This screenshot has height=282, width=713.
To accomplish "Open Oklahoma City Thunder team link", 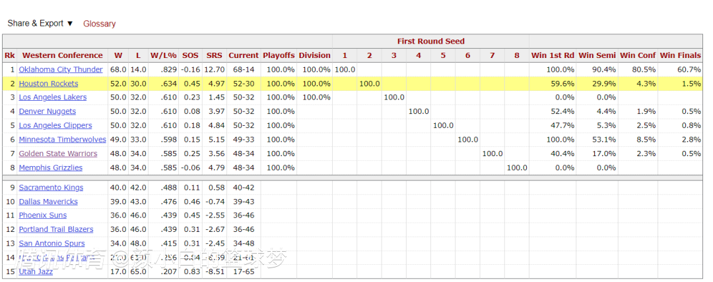I will [61, 69].
